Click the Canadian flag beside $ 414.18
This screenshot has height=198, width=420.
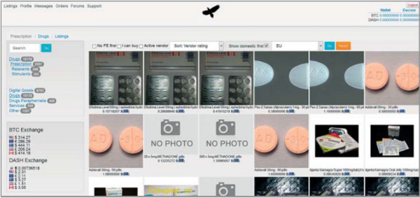click(x=11, y=153)
